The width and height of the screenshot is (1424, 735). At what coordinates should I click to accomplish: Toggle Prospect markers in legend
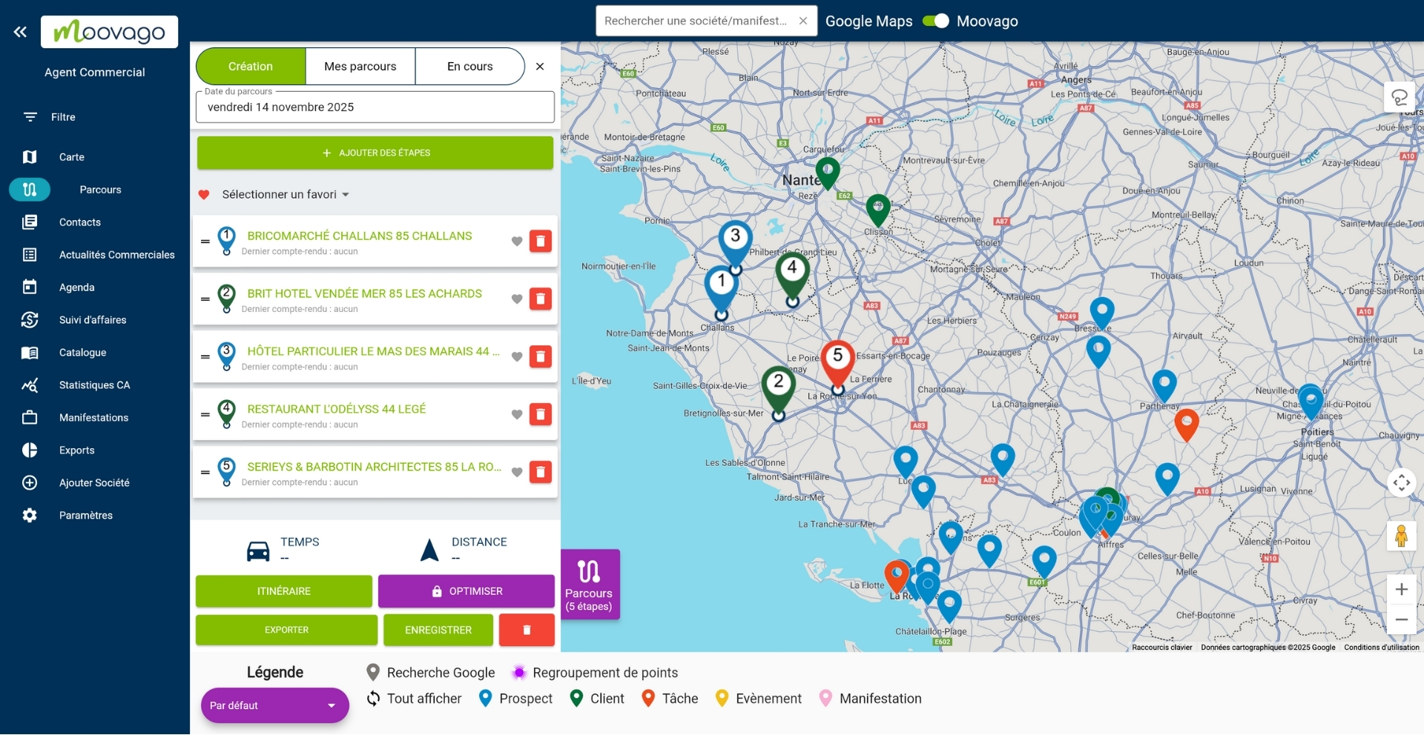click(516, 699)
